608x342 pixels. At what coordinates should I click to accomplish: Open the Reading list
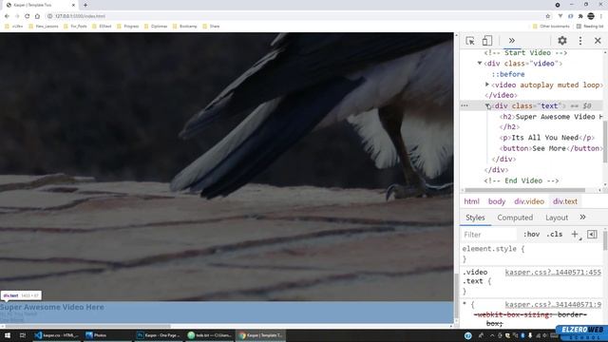pos(590,27)
